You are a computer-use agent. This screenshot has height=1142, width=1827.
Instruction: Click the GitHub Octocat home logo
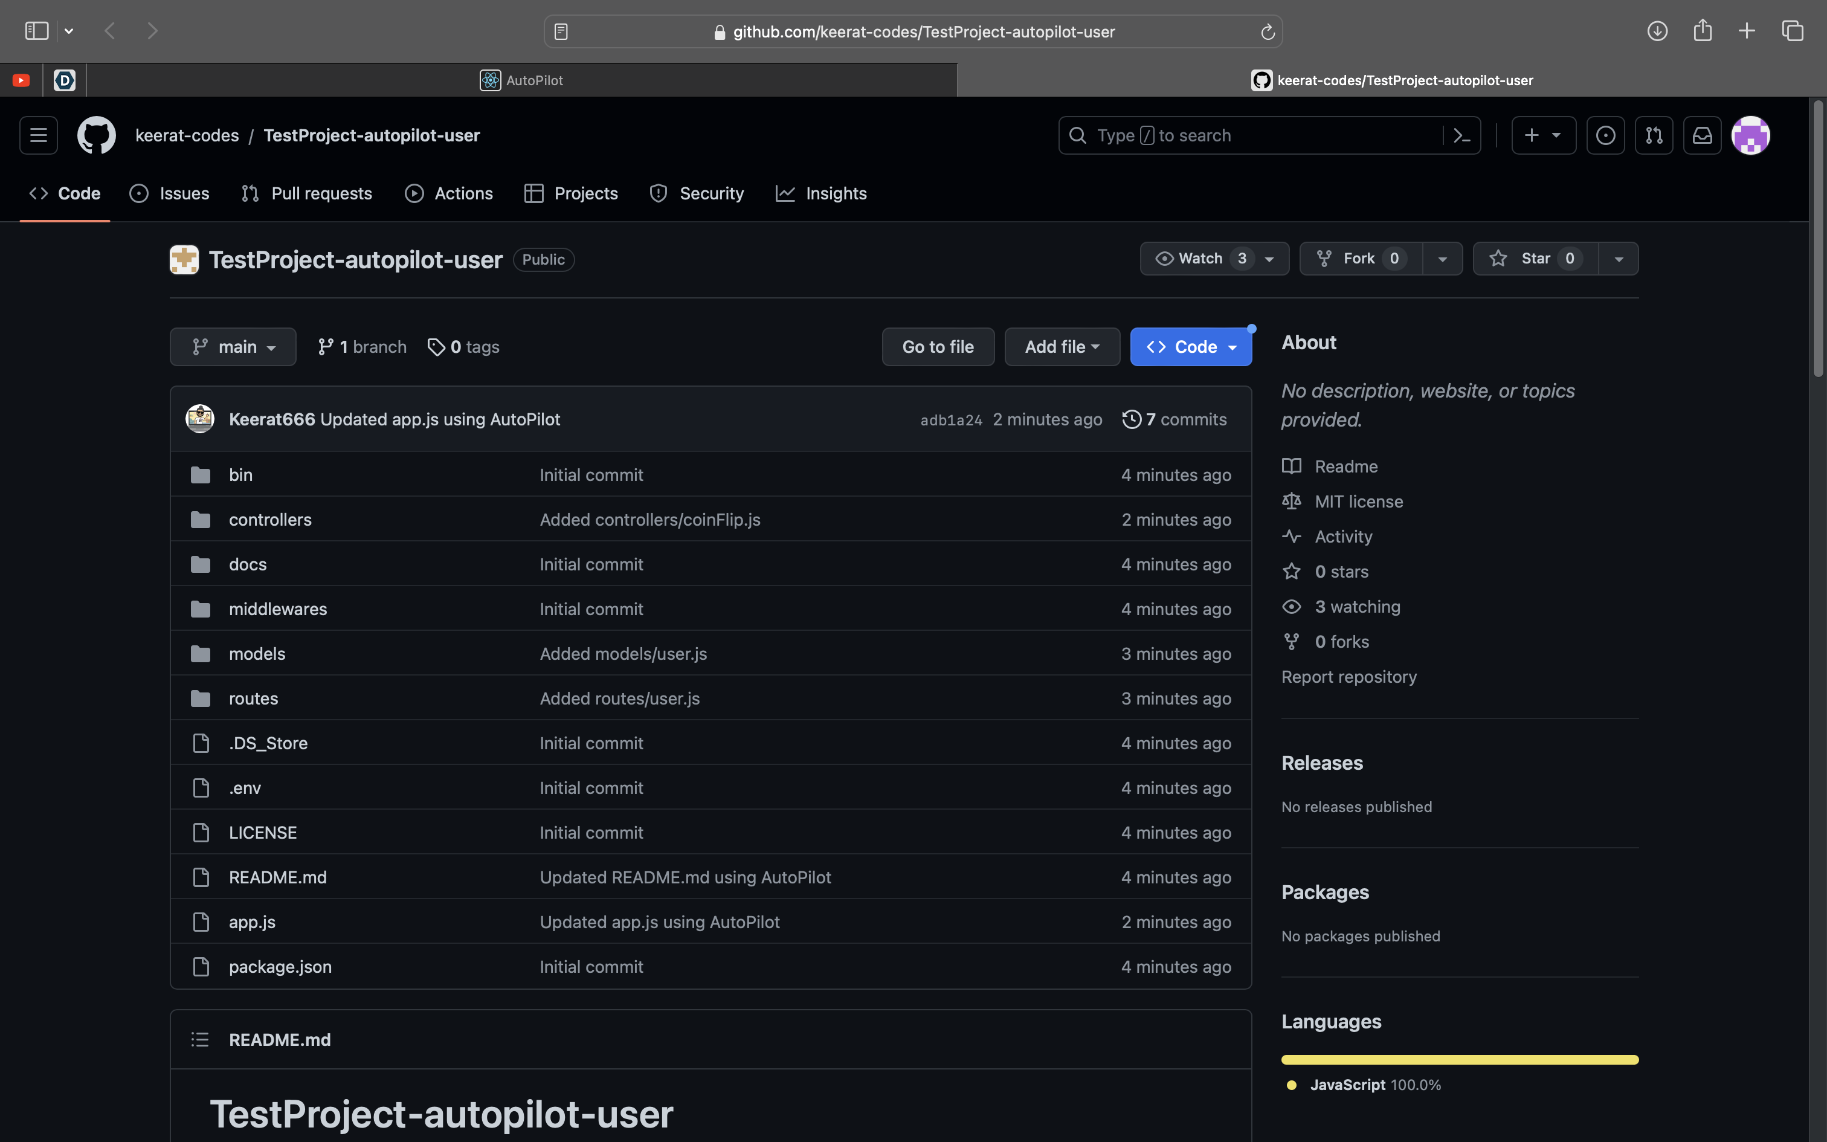point(97,135)
